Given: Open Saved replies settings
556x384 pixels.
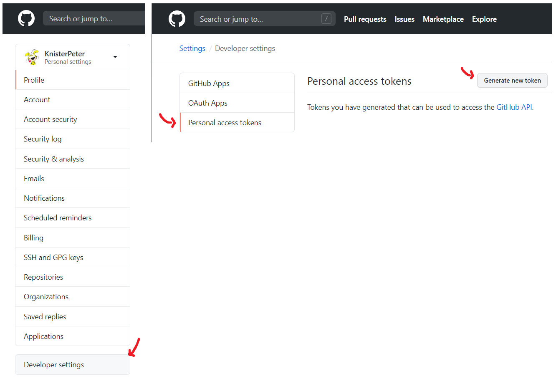Looking at the screenshot, I should click(73, 316).
